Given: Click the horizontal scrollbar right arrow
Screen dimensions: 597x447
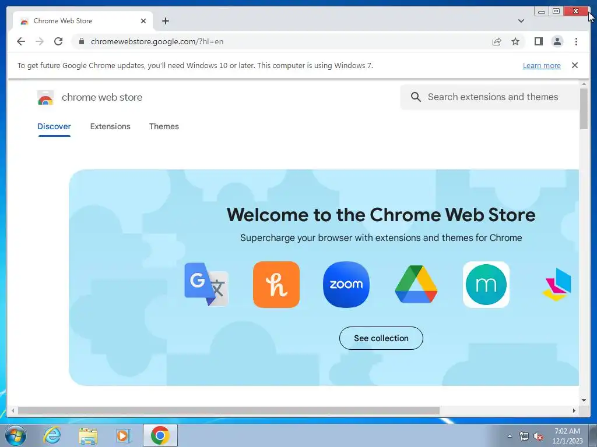Looking at the screenshot, I should pos(574,410).
